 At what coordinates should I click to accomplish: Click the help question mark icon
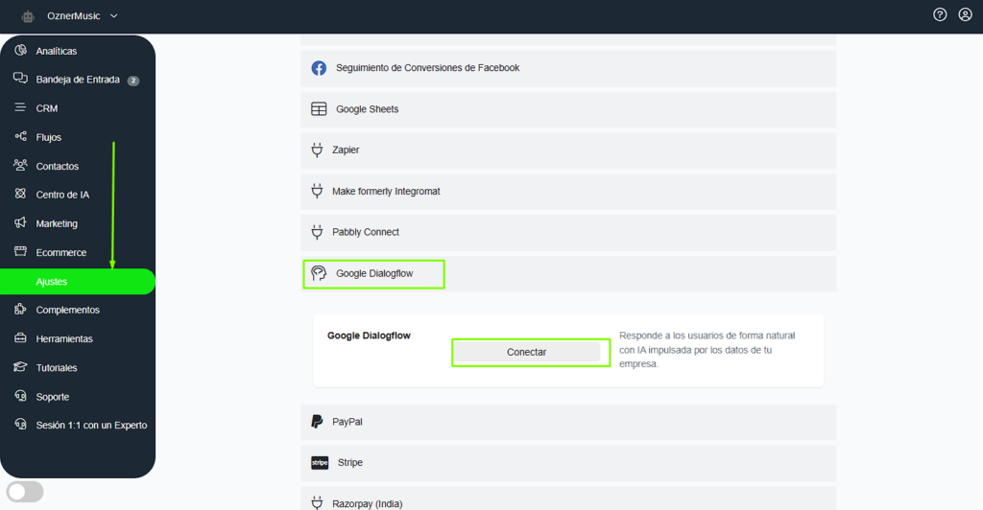pos(940,14)
